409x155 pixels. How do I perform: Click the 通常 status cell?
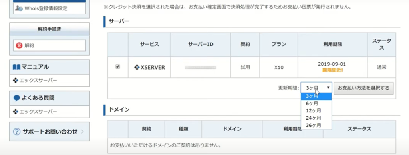[381, 67]
